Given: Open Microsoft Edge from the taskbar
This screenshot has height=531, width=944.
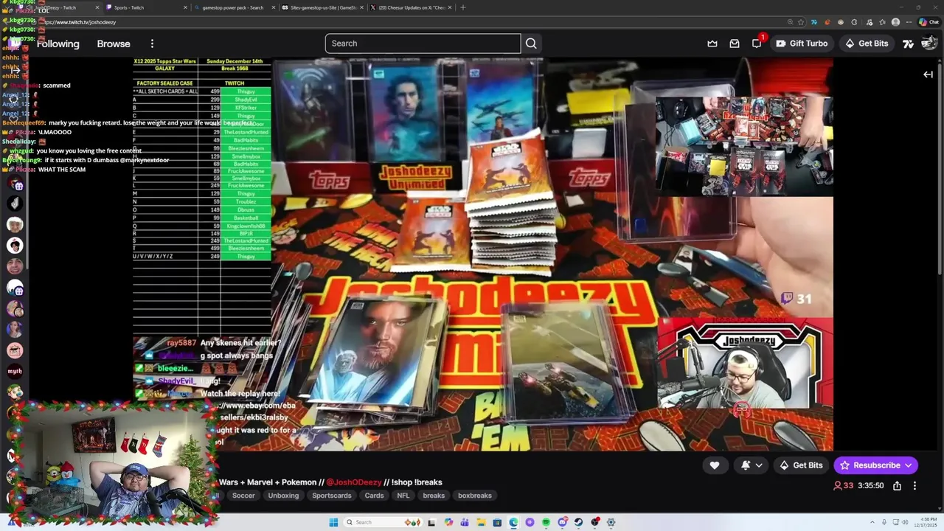Looking at the screenshot, I should [513, 522].
